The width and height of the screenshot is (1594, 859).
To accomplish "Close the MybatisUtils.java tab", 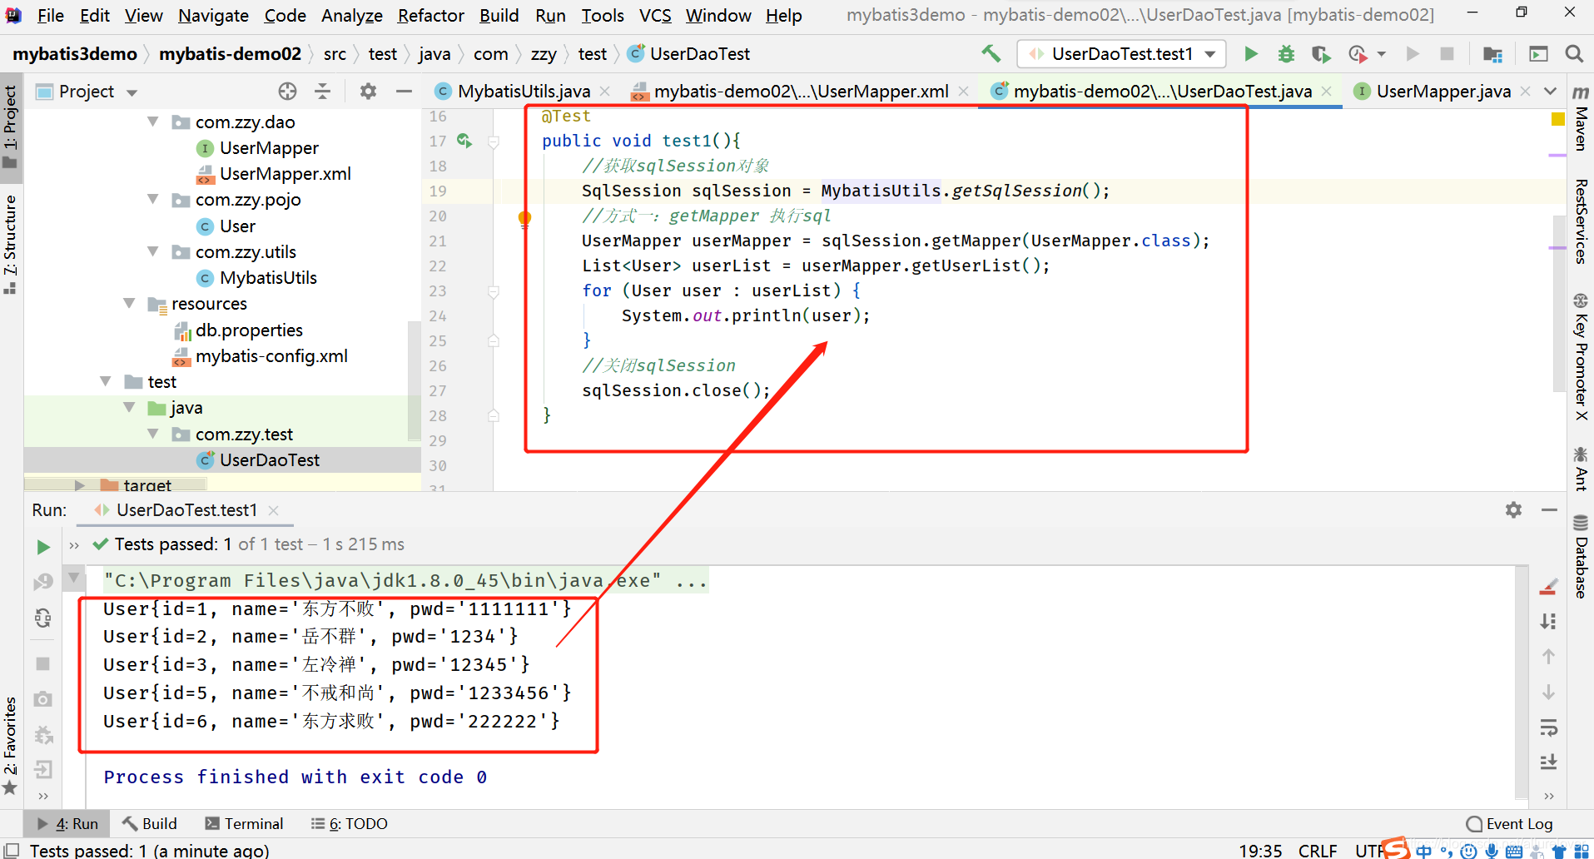I will coord(605,92).
